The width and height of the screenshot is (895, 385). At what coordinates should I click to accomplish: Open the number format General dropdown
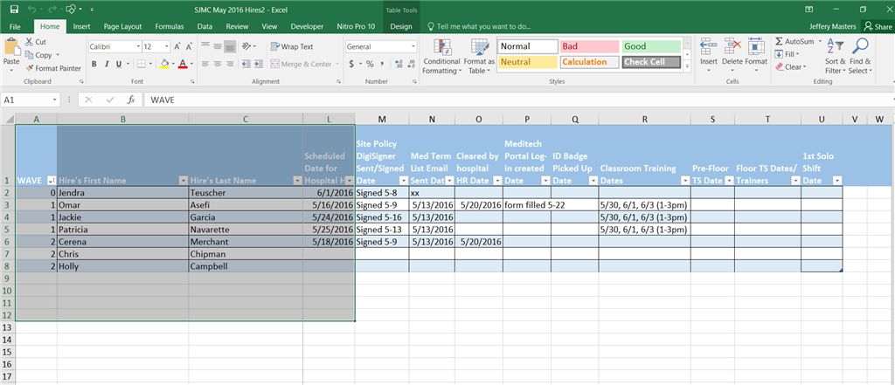tap(413, 47)
